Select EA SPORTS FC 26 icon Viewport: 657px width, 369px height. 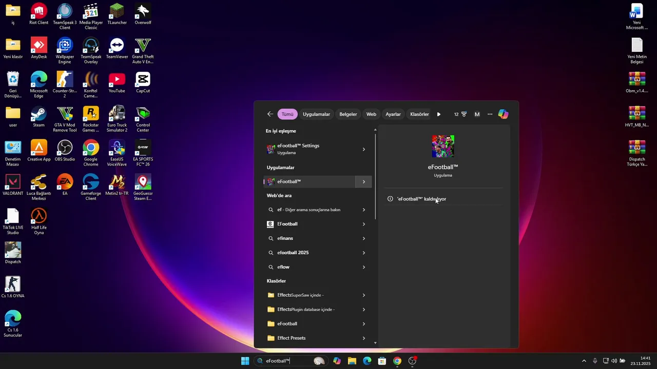click(x=143, y=153)
